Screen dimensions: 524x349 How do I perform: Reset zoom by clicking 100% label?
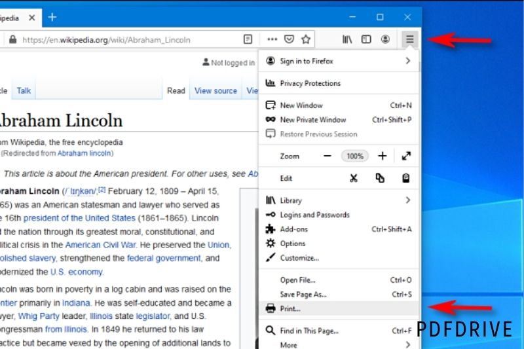(x=355, y=156)
